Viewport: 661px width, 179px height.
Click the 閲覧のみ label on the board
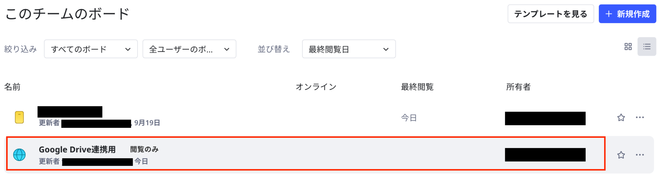tap(144, 149)
